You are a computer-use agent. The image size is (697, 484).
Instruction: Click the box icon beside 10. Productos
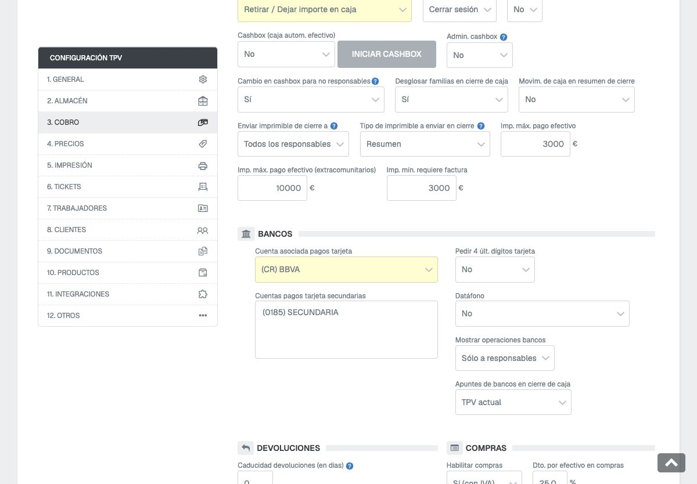[203, 273]
